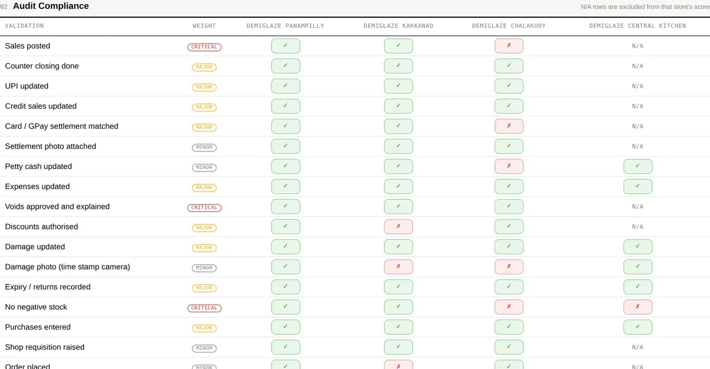The height and width of the screenshot is (369, 710).
Task: Click the DEMIGLAZE CHALAKUDY column header
Action: pos(509,26)
